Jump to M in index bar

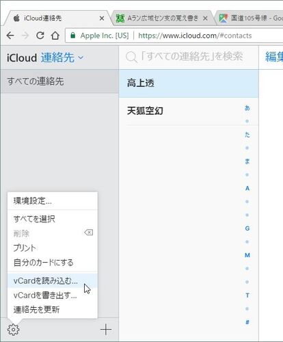click(x=247, y=255)
